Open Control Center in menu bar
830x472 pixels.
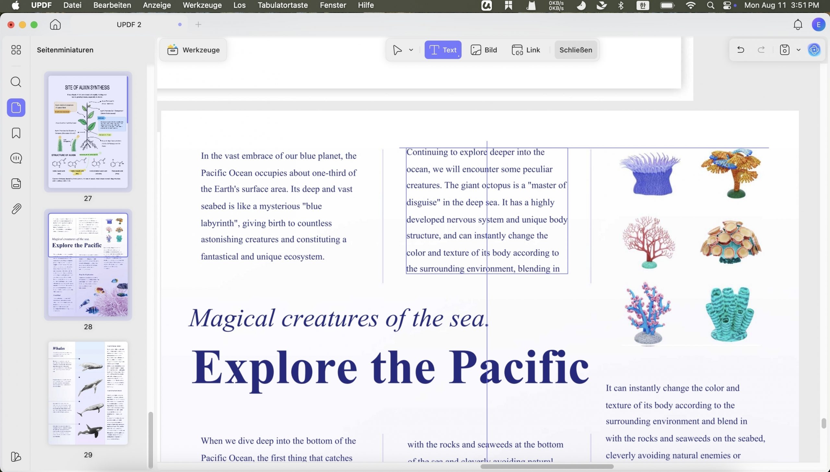(x=727, y=6)
